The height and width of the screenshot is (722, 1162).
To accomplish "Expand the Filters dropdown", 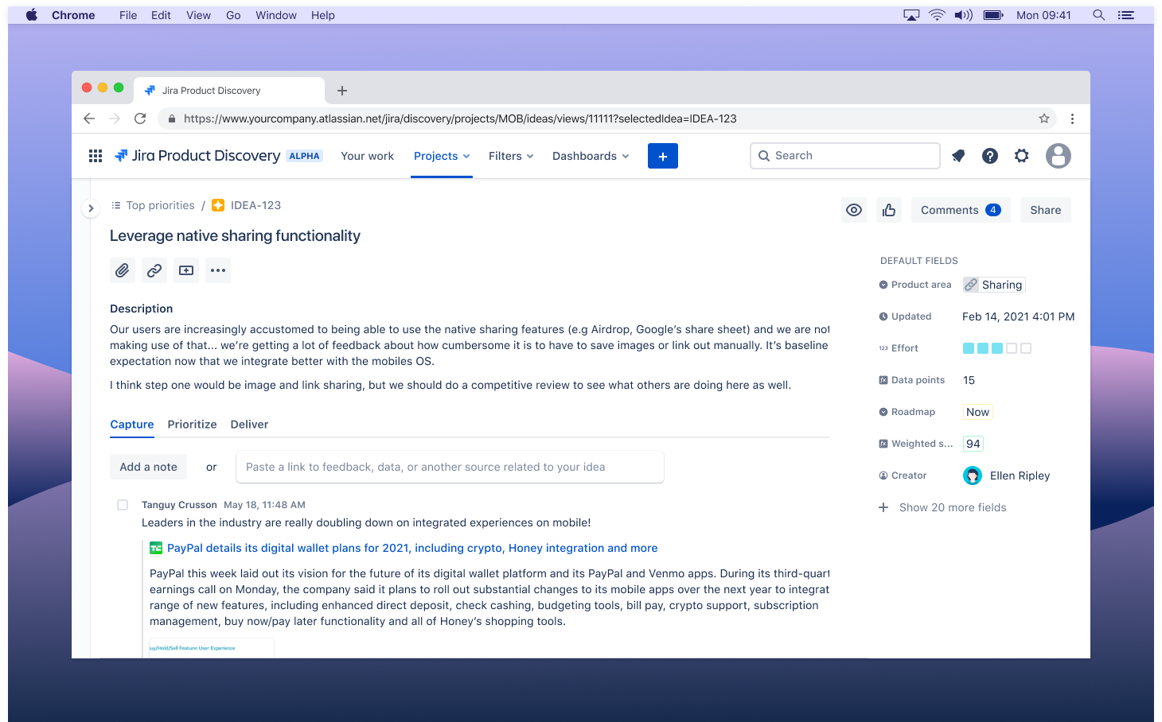I will (x=511, y=156).
